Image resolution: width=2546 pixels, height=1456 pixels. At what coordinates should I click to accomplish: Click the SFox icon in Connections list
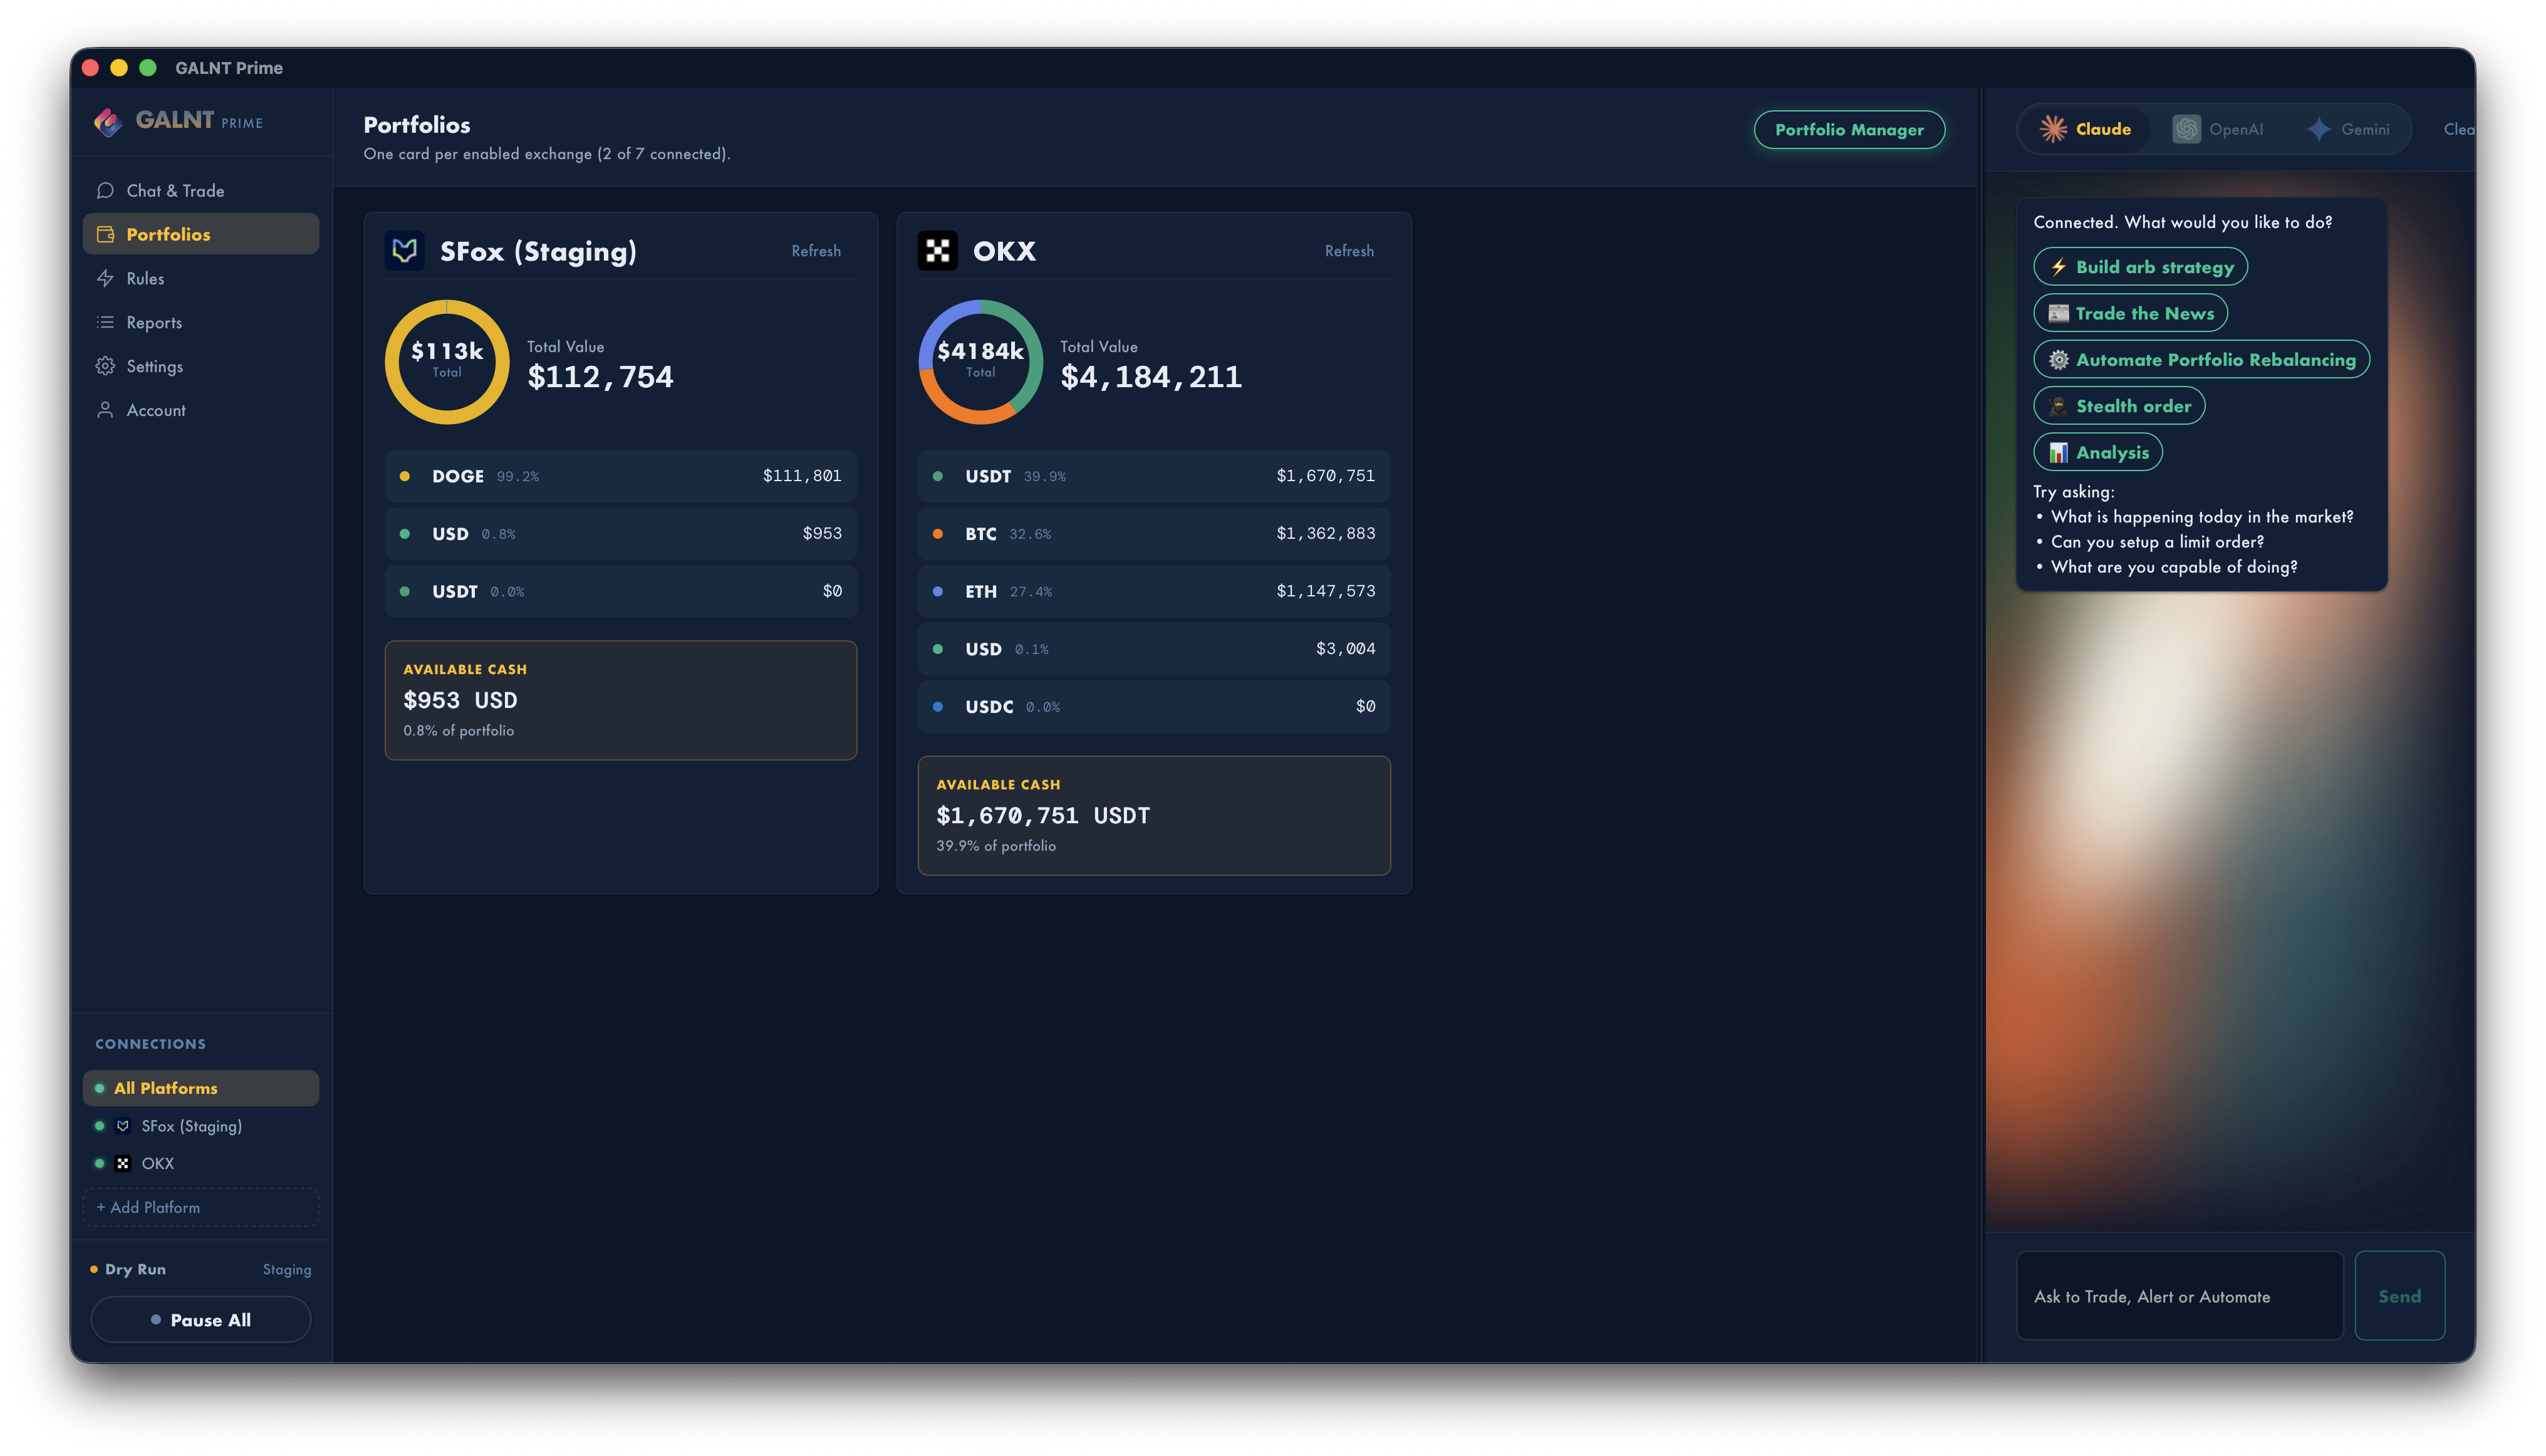pos(123,1126)
